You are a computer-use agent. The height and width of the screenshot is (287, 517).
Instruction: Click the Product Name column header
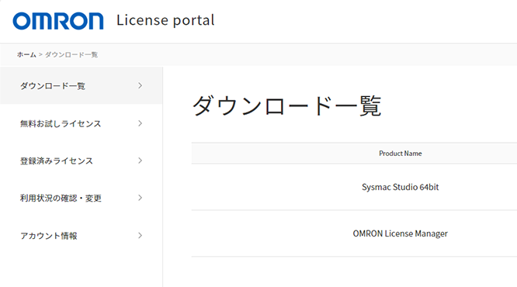(401, 154)
